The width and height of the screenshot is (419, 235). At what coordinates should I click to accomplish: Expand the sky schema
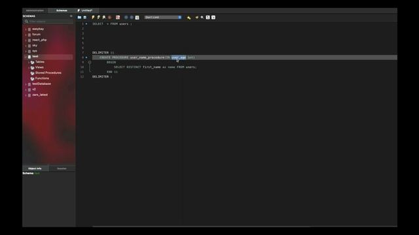coord(26,46)
